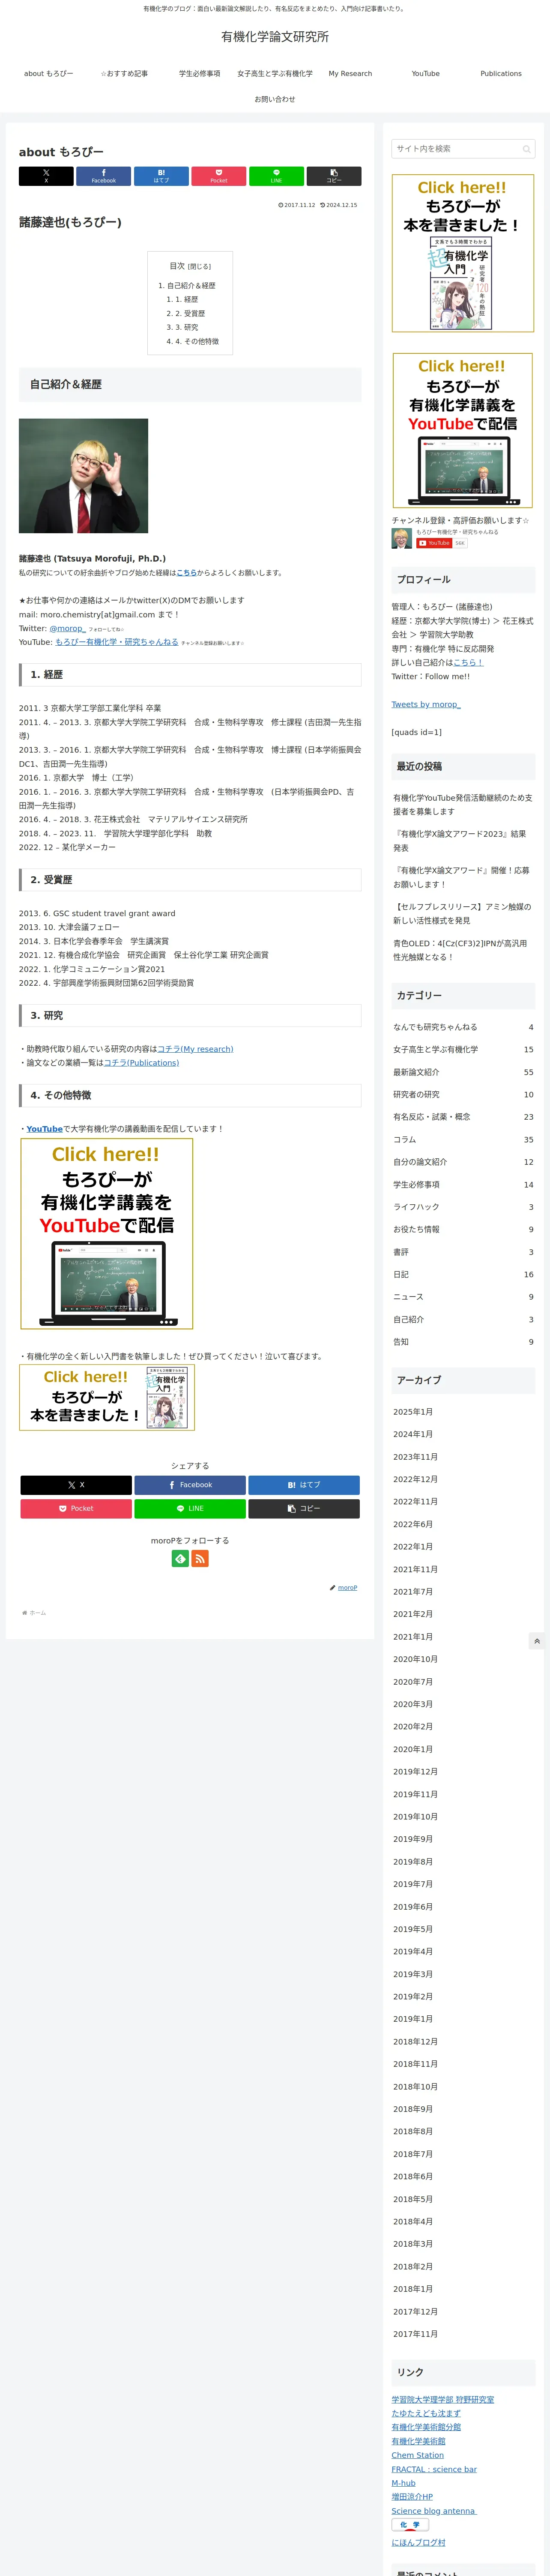Click top Pocket share button

[x=218, y=176]
